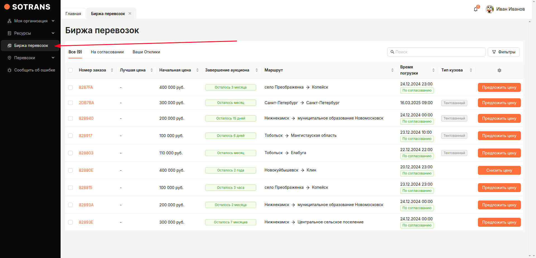This screenshot has width=536, height=258.
Task: Toggle the select-all header checkbox
Action: pos(70,70)
